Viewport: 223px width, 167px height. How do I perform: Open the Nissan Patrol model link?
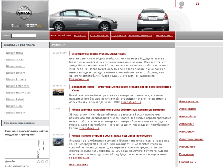pos(15,100)
